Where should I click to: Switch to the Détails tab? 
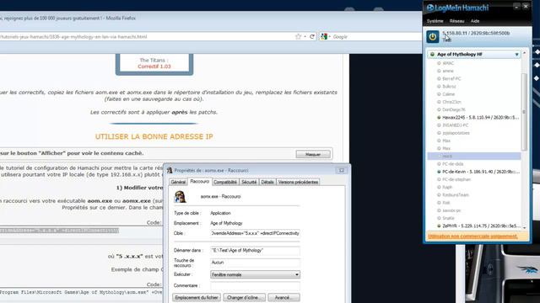click(267, 182)
